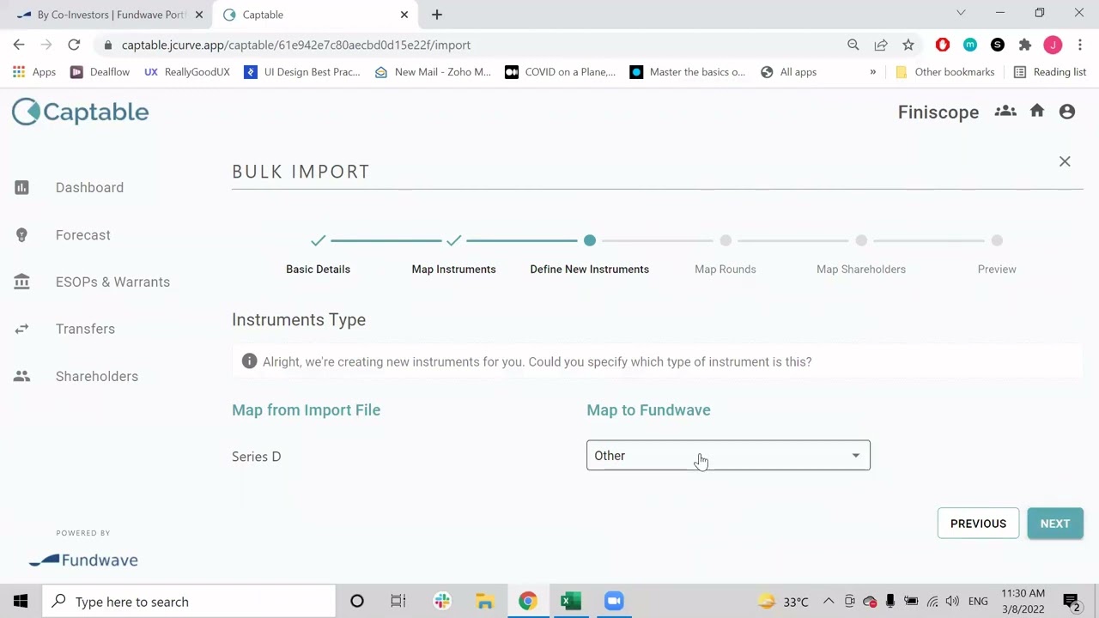This screenshot has height=618, width=1099.
Task: Open the UI Design Best Practices bookmark
Action: click(302, 72)
